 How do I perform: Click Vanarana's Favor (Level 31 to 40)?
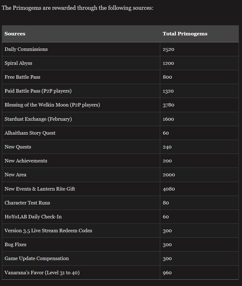click(x=42, y=272)
